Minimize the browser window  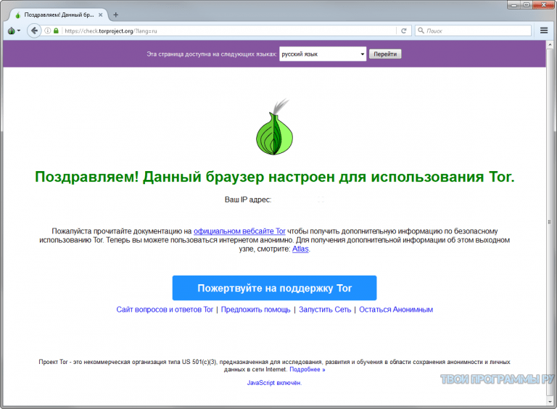point(513,4)
